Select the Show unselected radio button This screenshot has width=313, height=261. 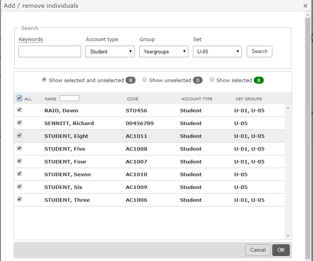(x=144, y=80)
